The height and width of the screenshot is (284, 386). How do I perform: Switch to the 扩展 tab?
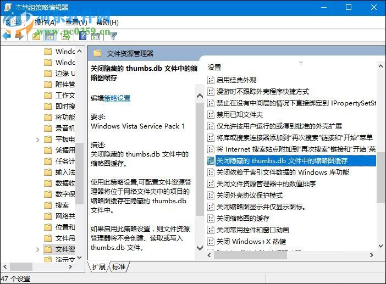(x=99, y=267)
